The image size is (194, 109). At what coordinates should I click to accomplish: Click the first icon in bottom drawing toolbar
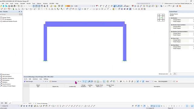pyautogui.click(x=22, y=106)
